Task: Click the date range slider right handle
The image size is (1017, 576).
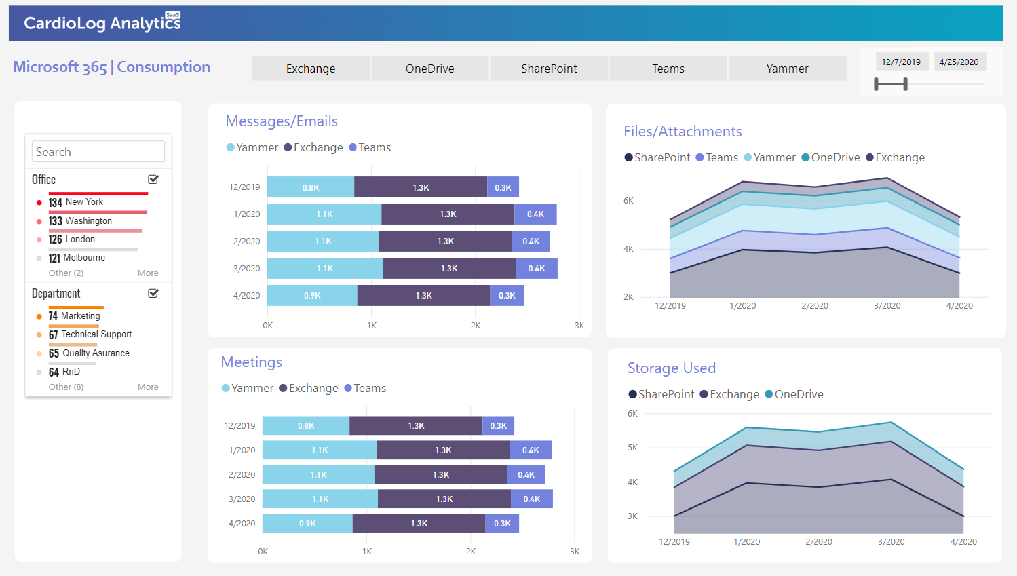Action: [906, 84]
